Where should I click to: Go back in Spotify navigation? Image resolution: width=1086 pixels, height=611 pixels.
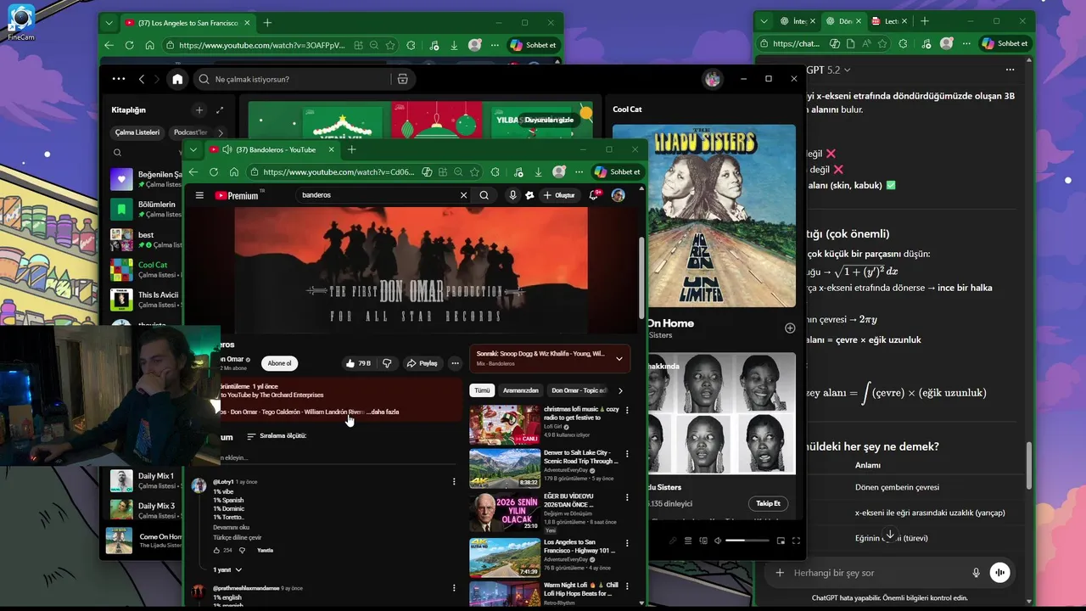(142, 79)
